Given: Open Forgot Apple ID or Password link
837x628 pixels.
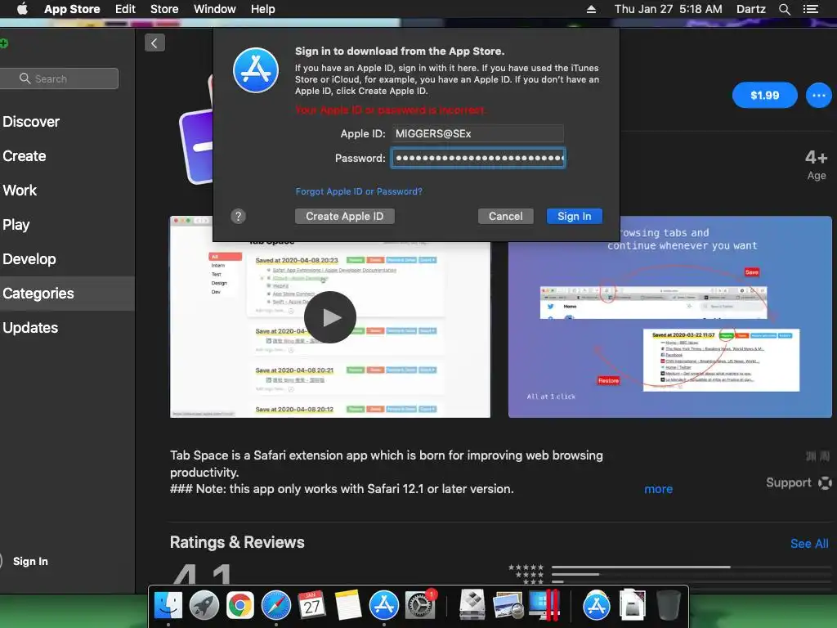Looking at the screenshot, I should click(x=359, y=191).
